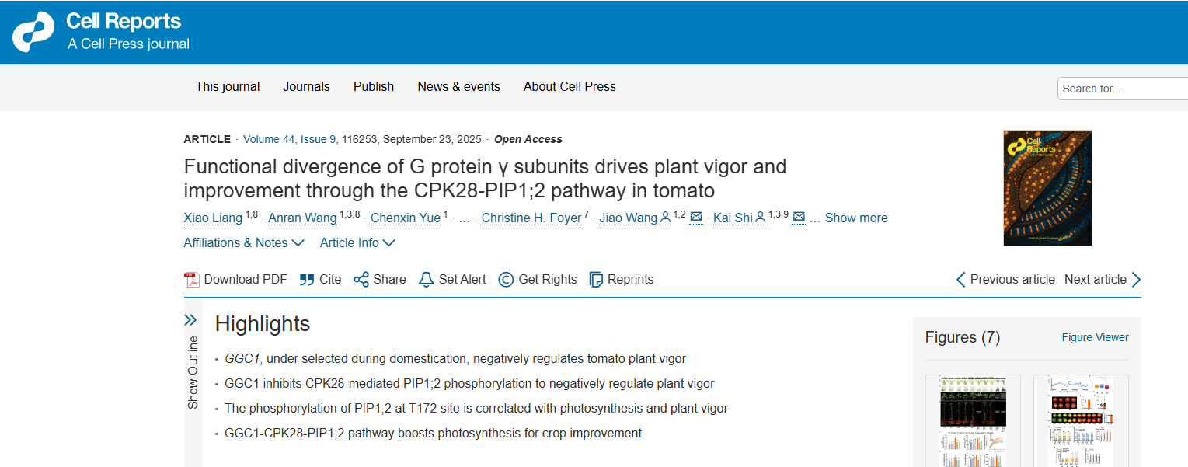Click Jiao Wang's email envelope icon

coord(696,218)
